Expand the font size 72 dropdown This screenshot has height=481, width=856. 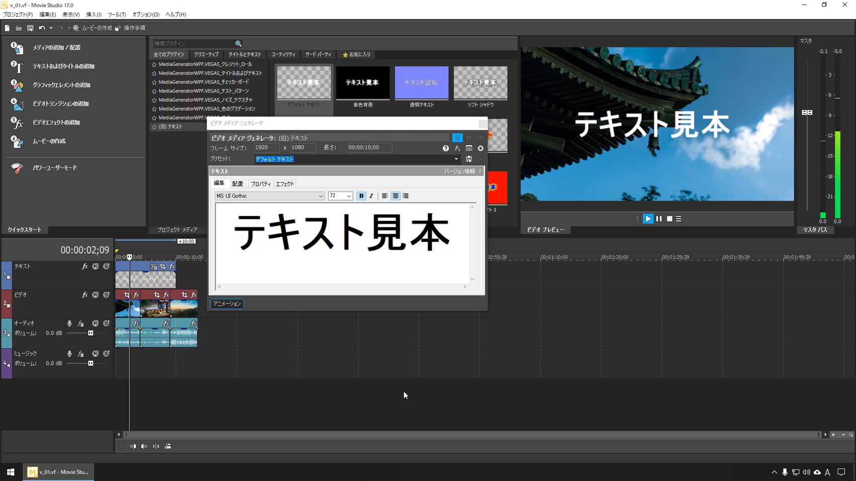click(349, 196)
